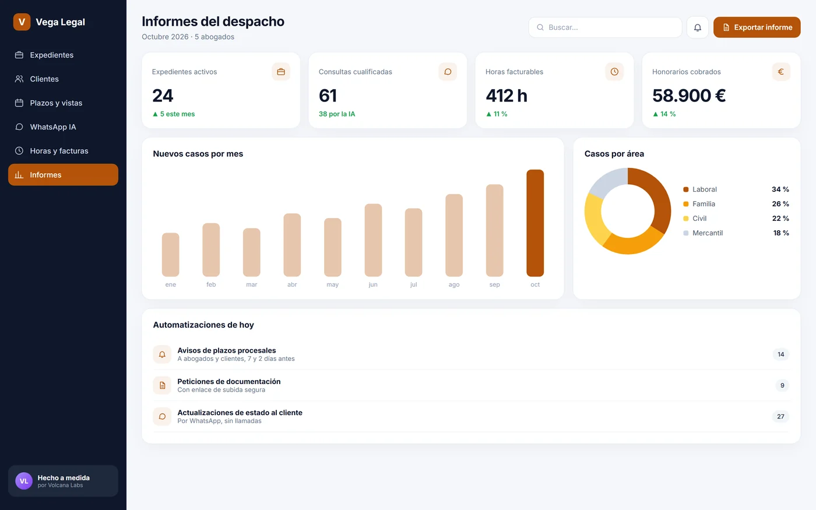Click the Peticiones de documentación title
The image size is (816, 510).
[229, 381]
